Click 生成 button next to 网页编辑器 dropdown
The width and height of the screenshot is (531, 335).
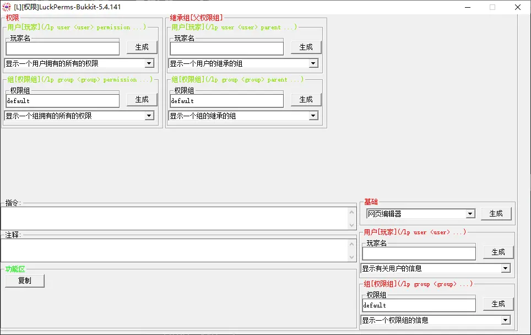click(x=496, y=214)
